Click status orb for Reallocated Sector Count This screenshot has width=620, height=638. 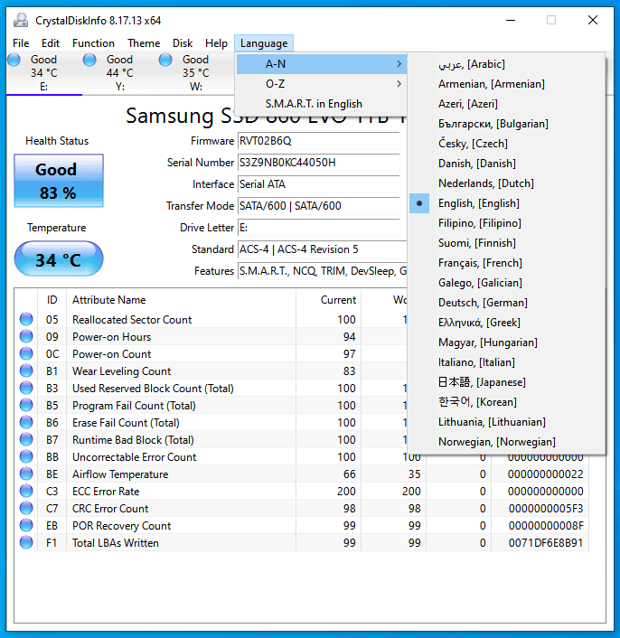[x=26, y=319]
